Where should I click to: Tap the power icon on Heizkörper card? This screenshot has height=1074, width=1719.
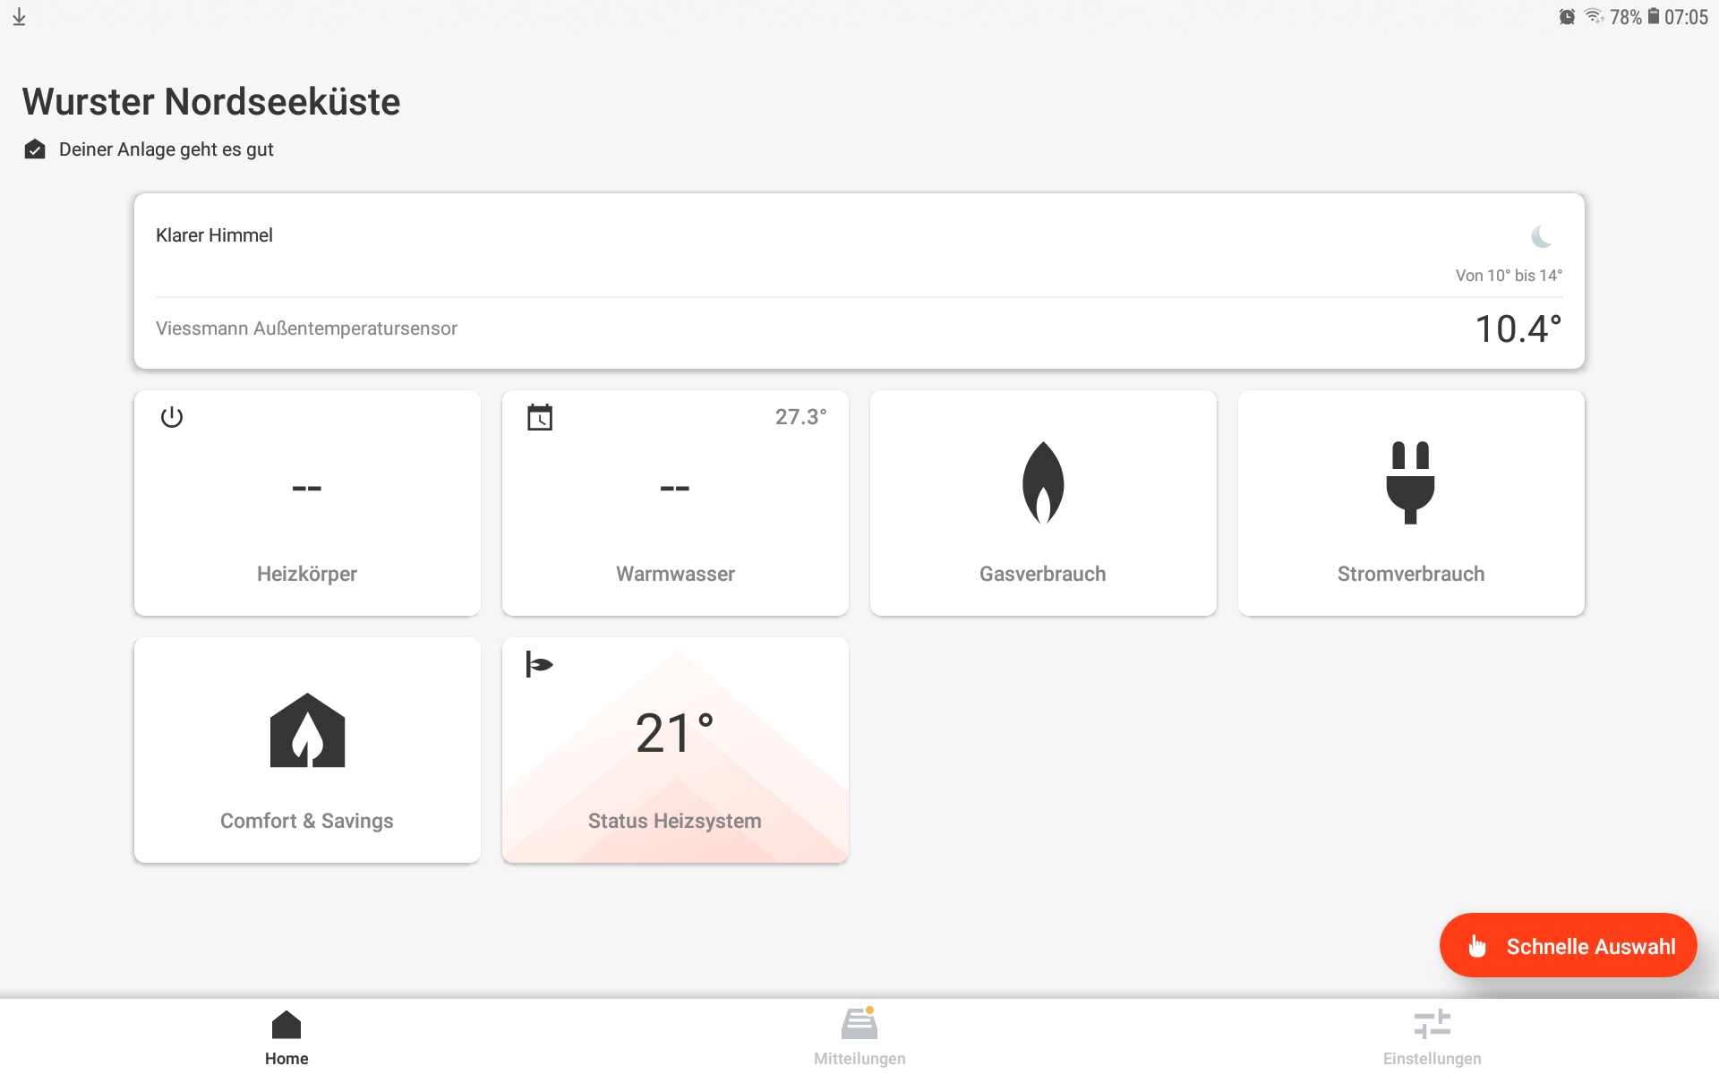click(172, 417)
